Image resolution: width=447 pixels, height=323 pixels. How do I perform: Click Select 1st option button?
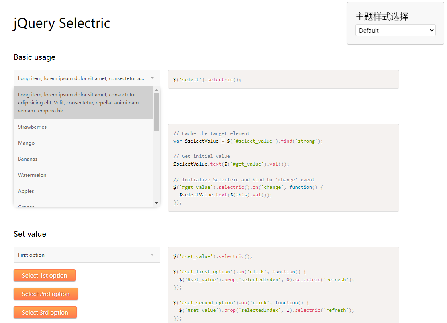click(x=45, y=275)
